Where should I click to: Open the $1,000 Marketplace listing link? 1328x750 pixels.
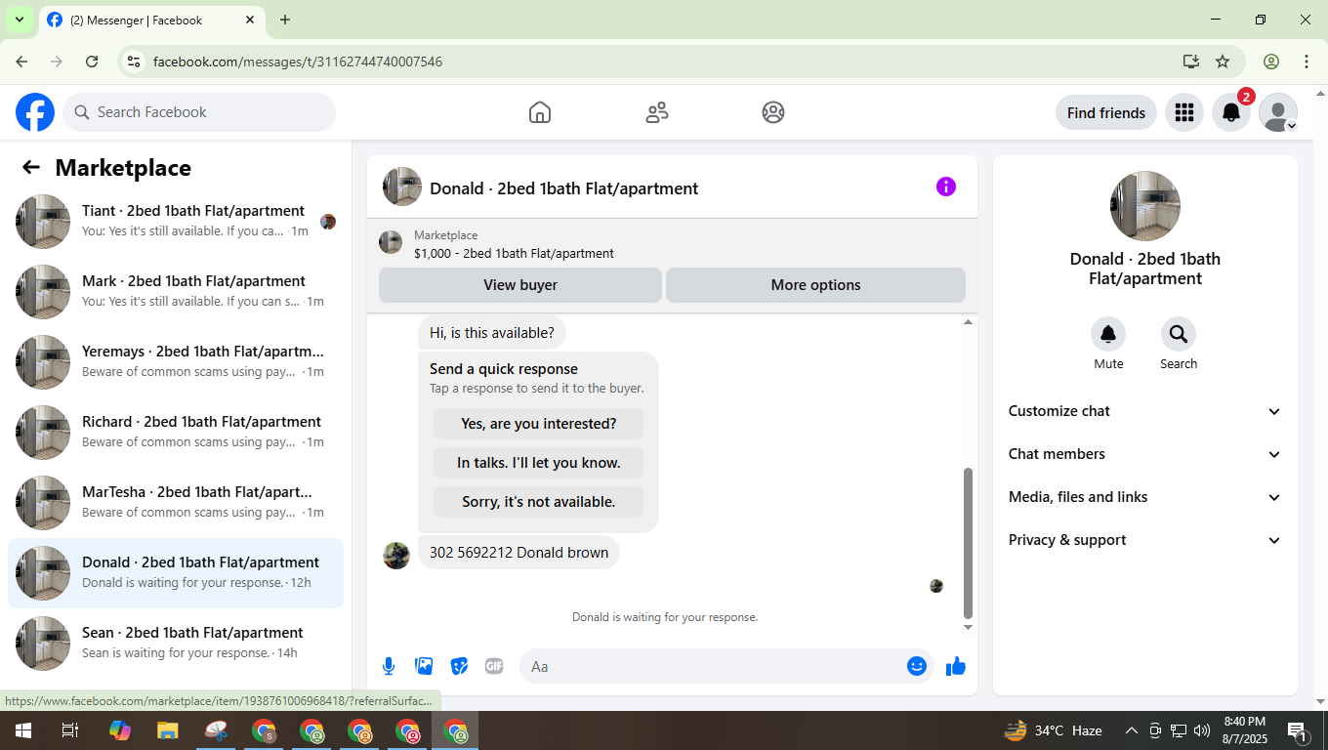(x=514, y=253)
